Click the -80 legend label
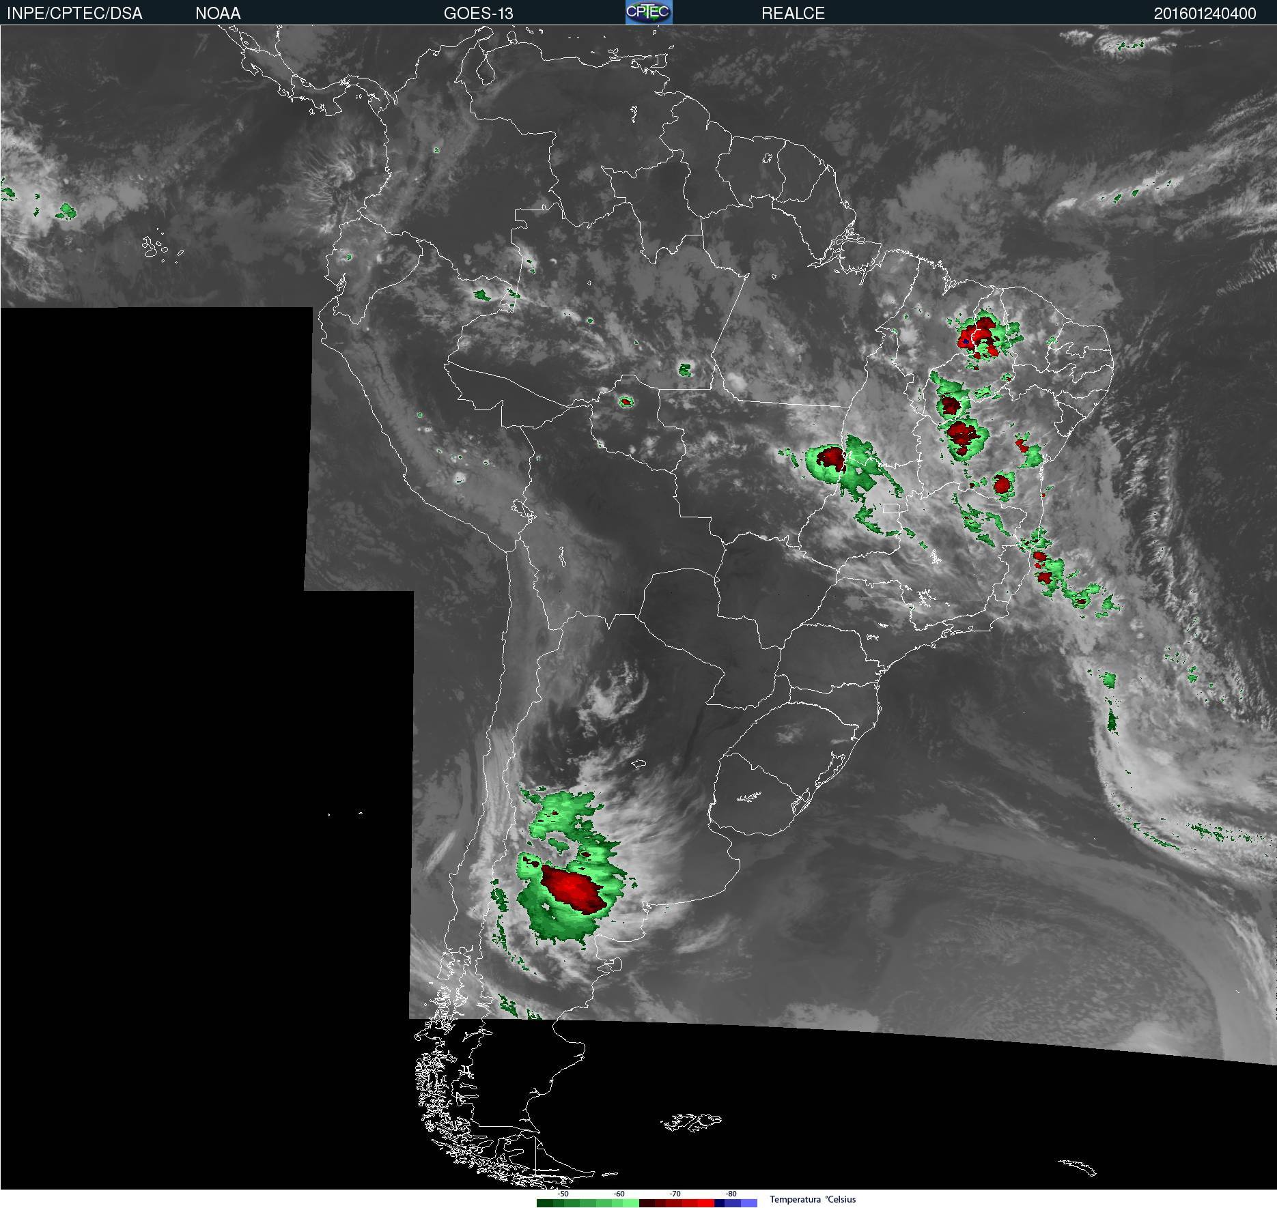The image size is (1277, 1208). point(731,1194)
